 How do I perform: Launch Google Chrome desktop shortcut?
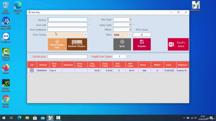click(6, 101)
